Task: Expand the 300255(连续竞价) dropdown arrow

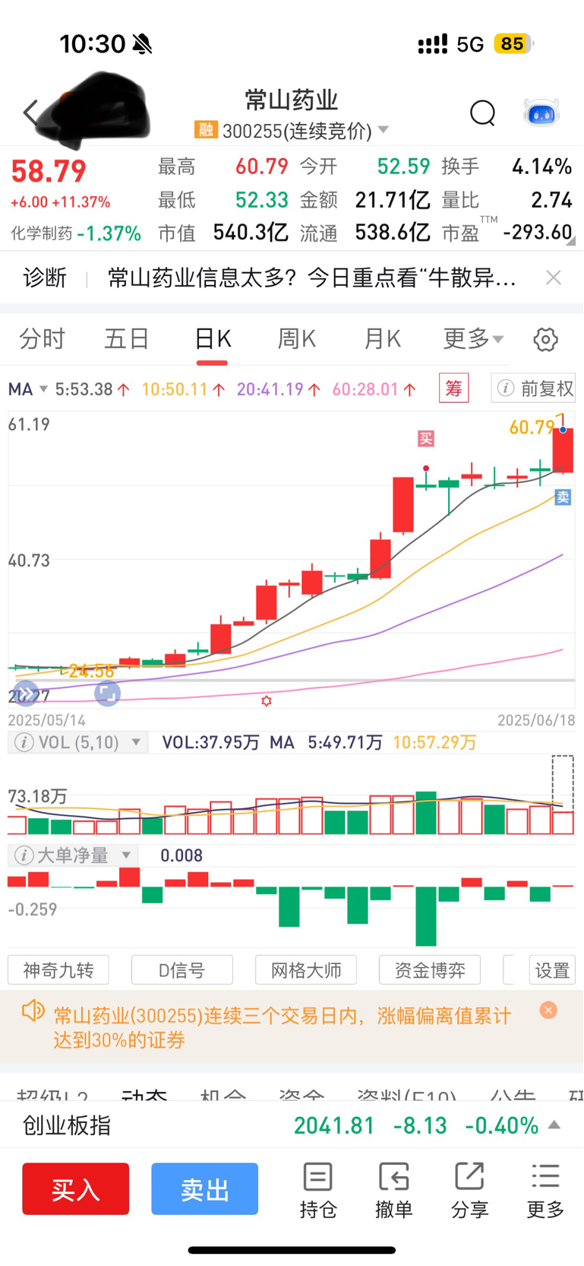Action: [384, 130]
